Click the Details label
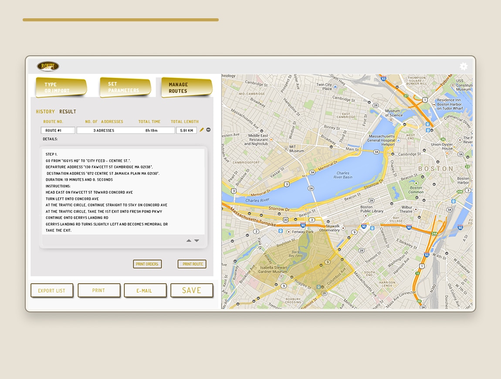This screenshot has width=501, height=379. 50,139
